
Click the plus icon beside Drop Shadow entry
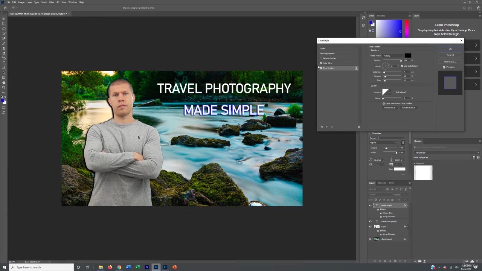356,68
